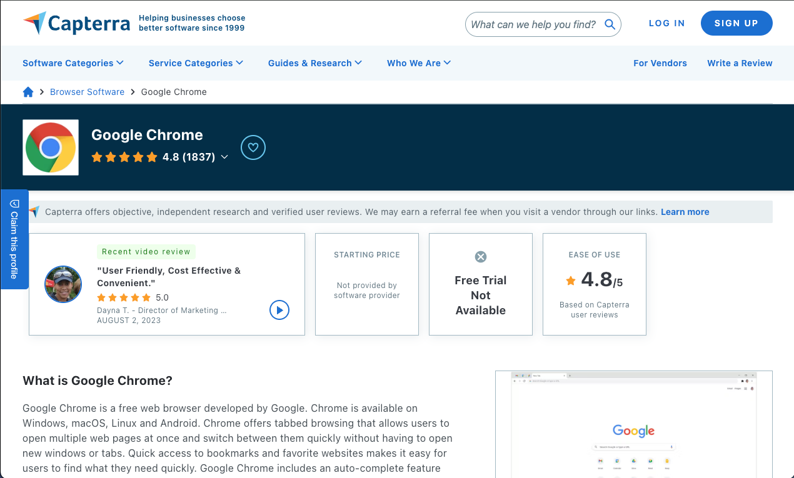Open the Who We Are menu
The width and height of the screenshot is (794, 478).
coord(419,63)
